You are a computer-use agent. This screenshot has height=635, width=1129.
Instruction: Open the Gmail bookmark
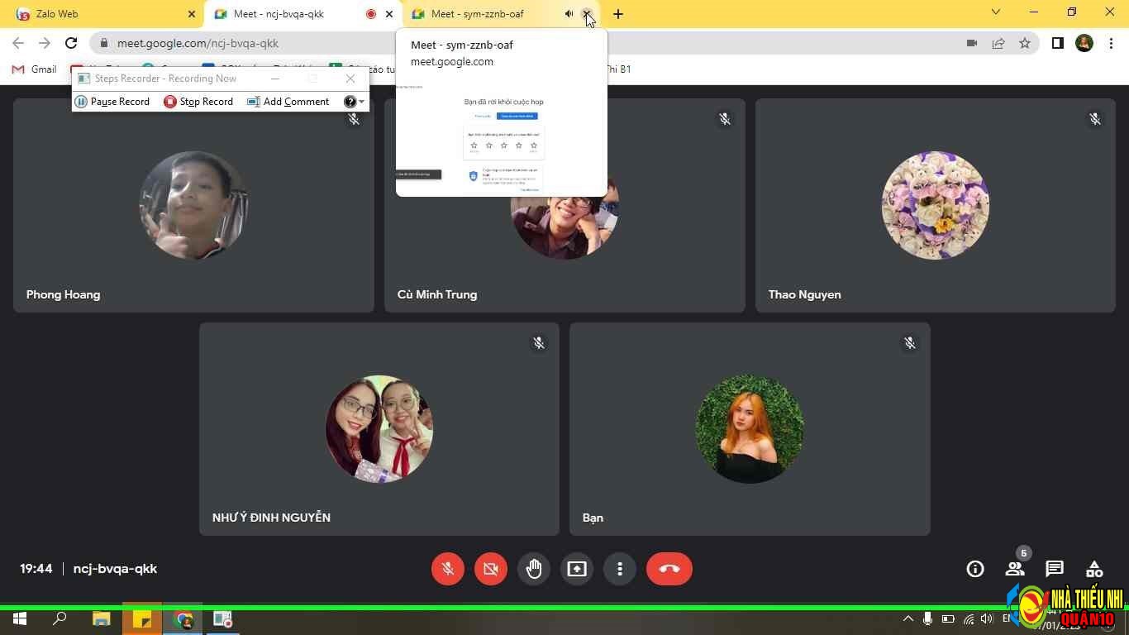point(34,69)
